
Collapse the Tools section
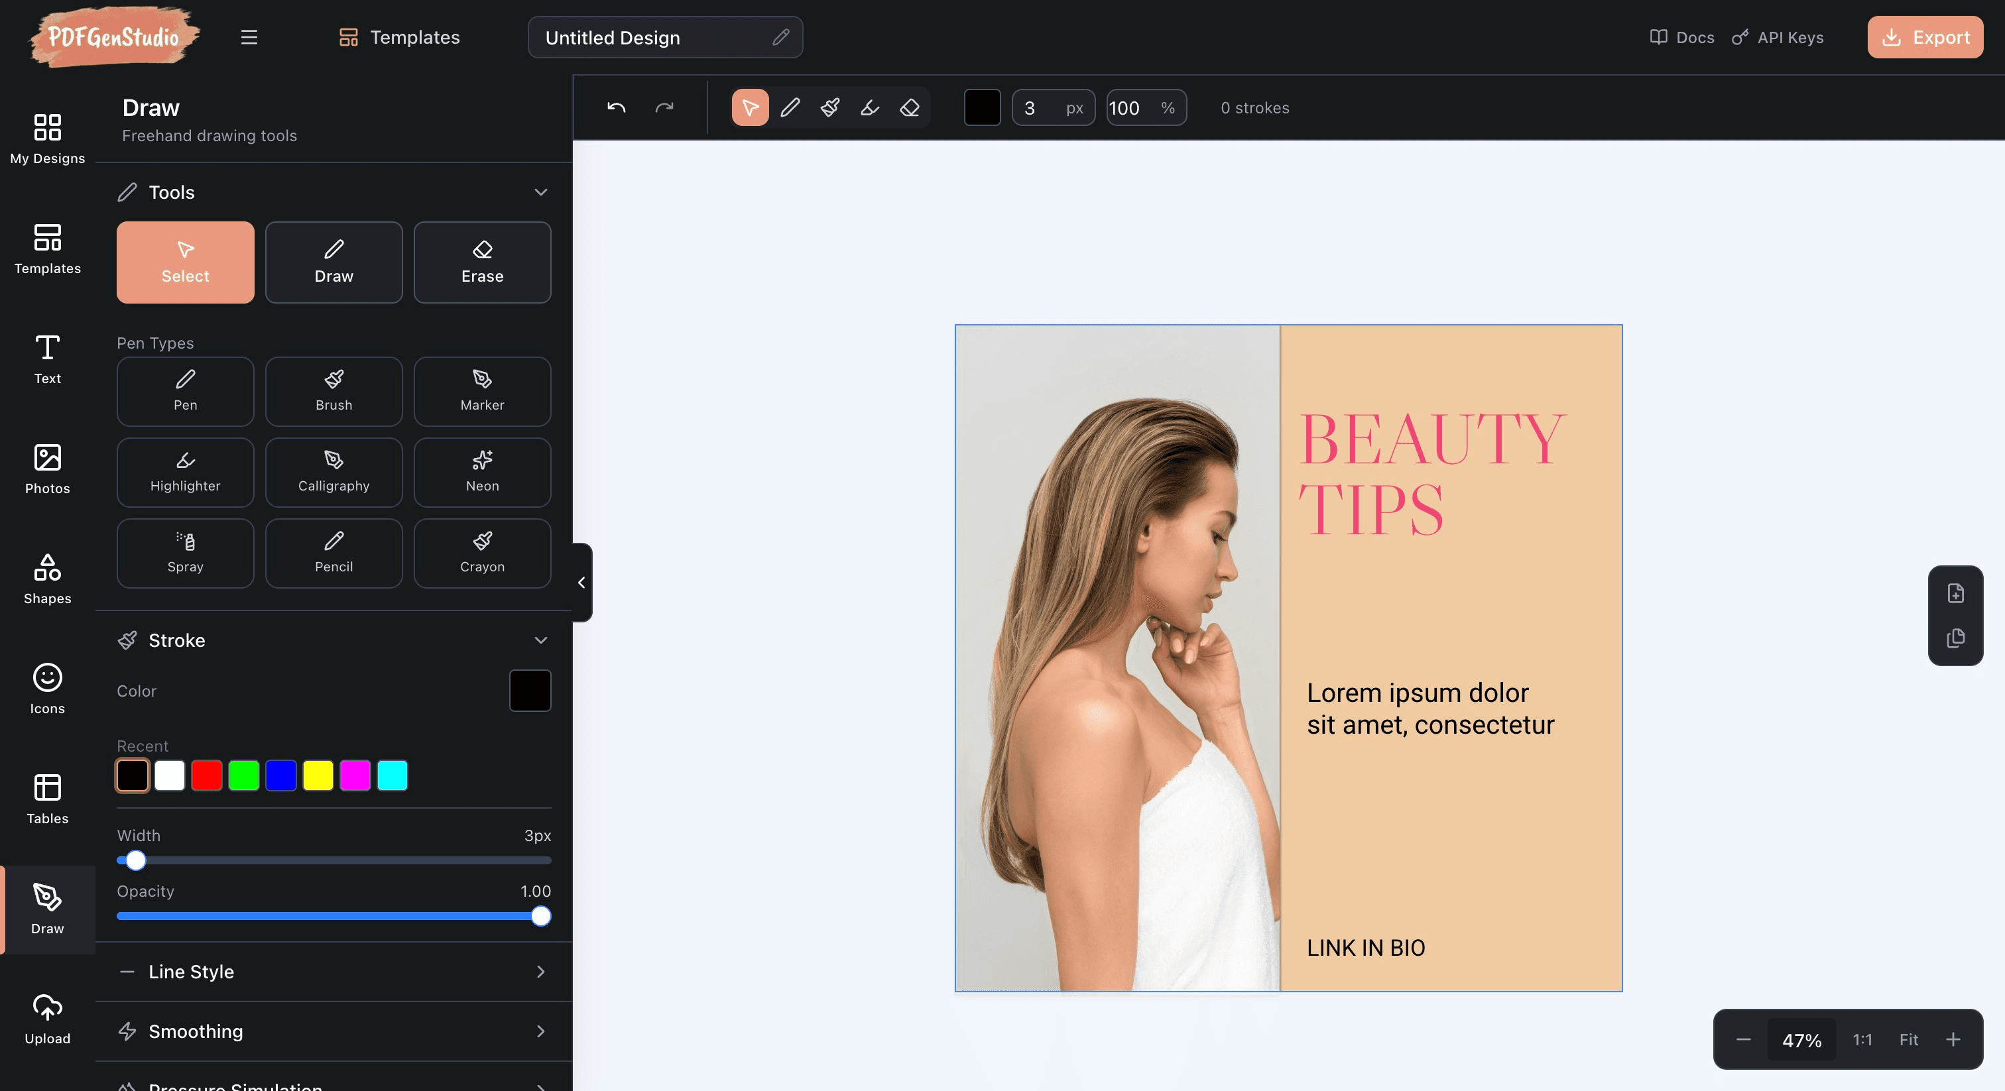click(x=541, y=192)
